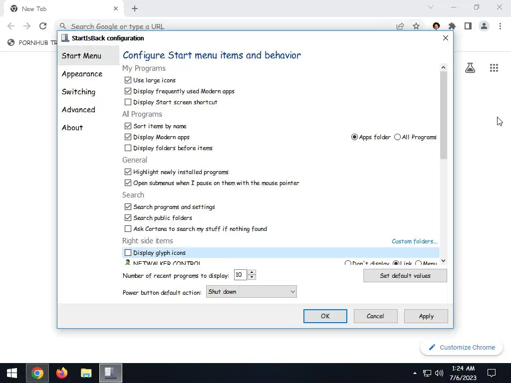Toggle Display Modern apps checkbox
The height and width of the screenshot is (383, 511).
click(x=128, y=137)
